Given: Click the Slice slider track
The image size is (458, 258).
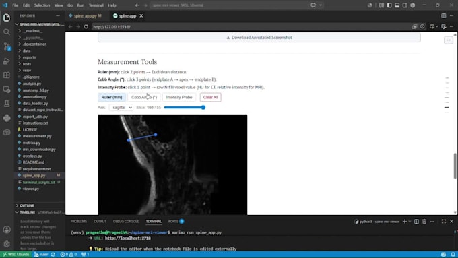Looking at the screenshot, I should (185, 108).
